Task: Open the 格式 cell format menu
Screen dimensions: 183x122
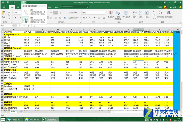Action: click(147, 15)
